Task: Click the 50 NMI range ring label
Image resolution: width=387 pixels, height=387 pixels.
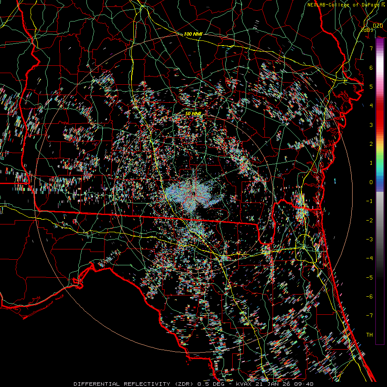Action: pos(193,114)
